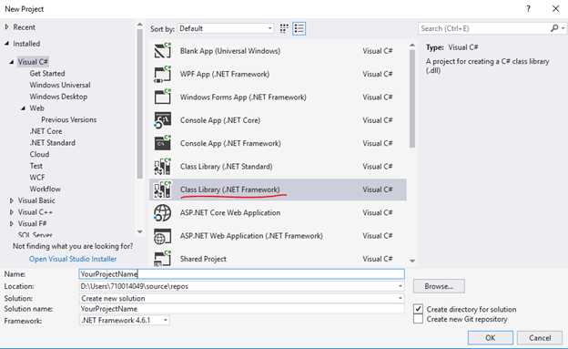Click the WPF App (.NET Framework) icon

(163, 74)
